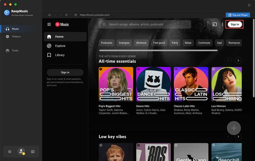This screenshot has width=255, height=161.
Task: Select the Party mood chip
Action: [x=175, y=43]
